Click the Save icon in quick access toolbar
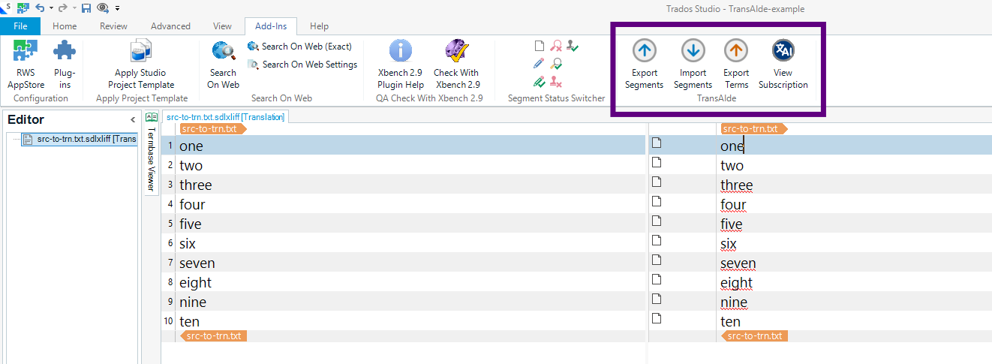The image size is (992, 364). 86,8
